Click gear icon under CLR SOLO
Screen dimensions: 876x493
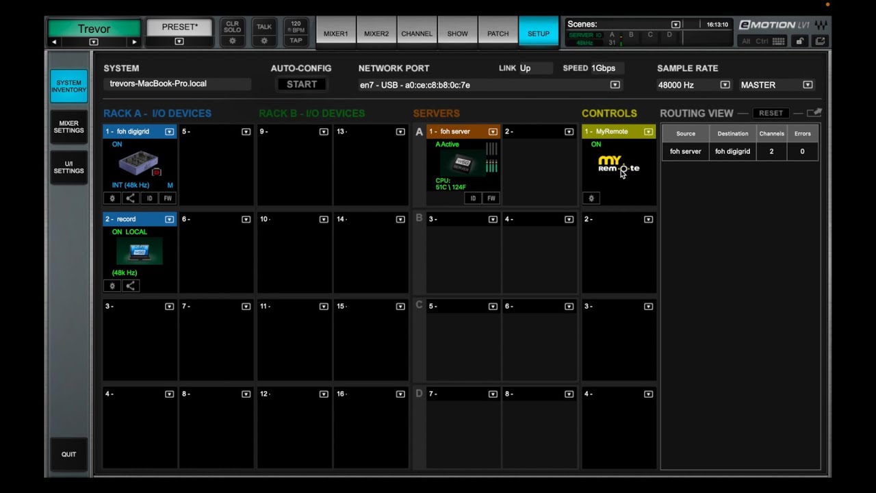tap(233, 40)
